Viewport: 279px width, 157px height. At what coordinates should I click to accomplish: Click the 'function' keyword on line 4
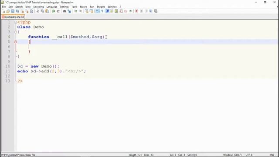click(38, 37)
